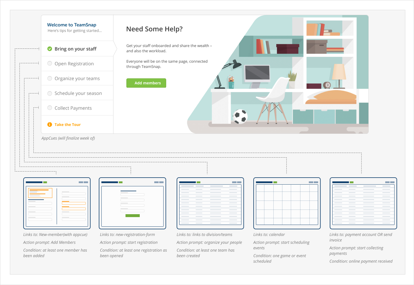Click the soccer ball in the illustration
Image resolution: width=414 pixels, height=285 pixels.
(240, 116)
